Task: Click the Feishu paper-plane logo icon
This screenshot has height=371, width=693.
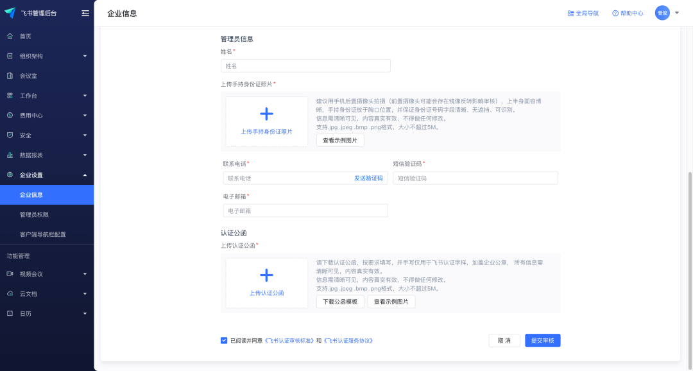Action: 10,13
